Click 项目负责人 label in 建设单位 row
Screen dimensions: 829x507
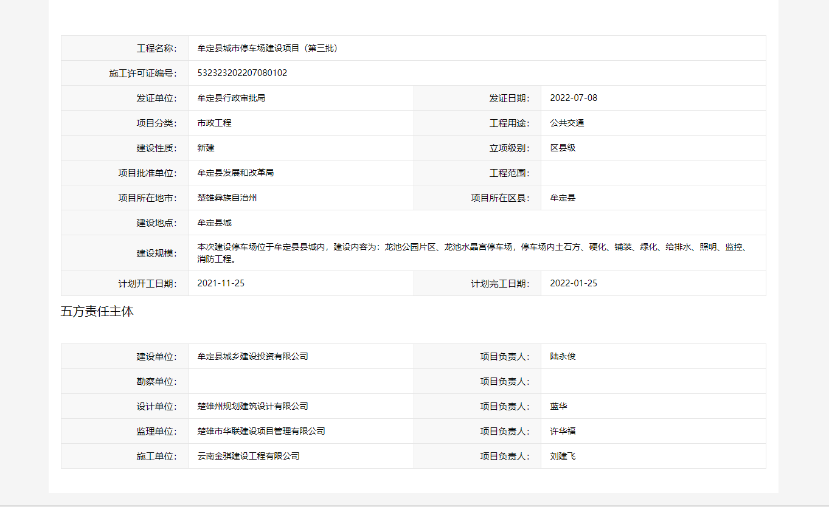(505, 356)
